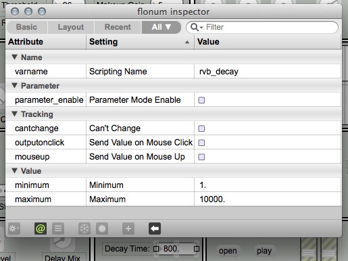Viewport: 348px width, 261px height.
Task: Enable the Parameter Mode Enable checkbox
Action: point(201,100)
